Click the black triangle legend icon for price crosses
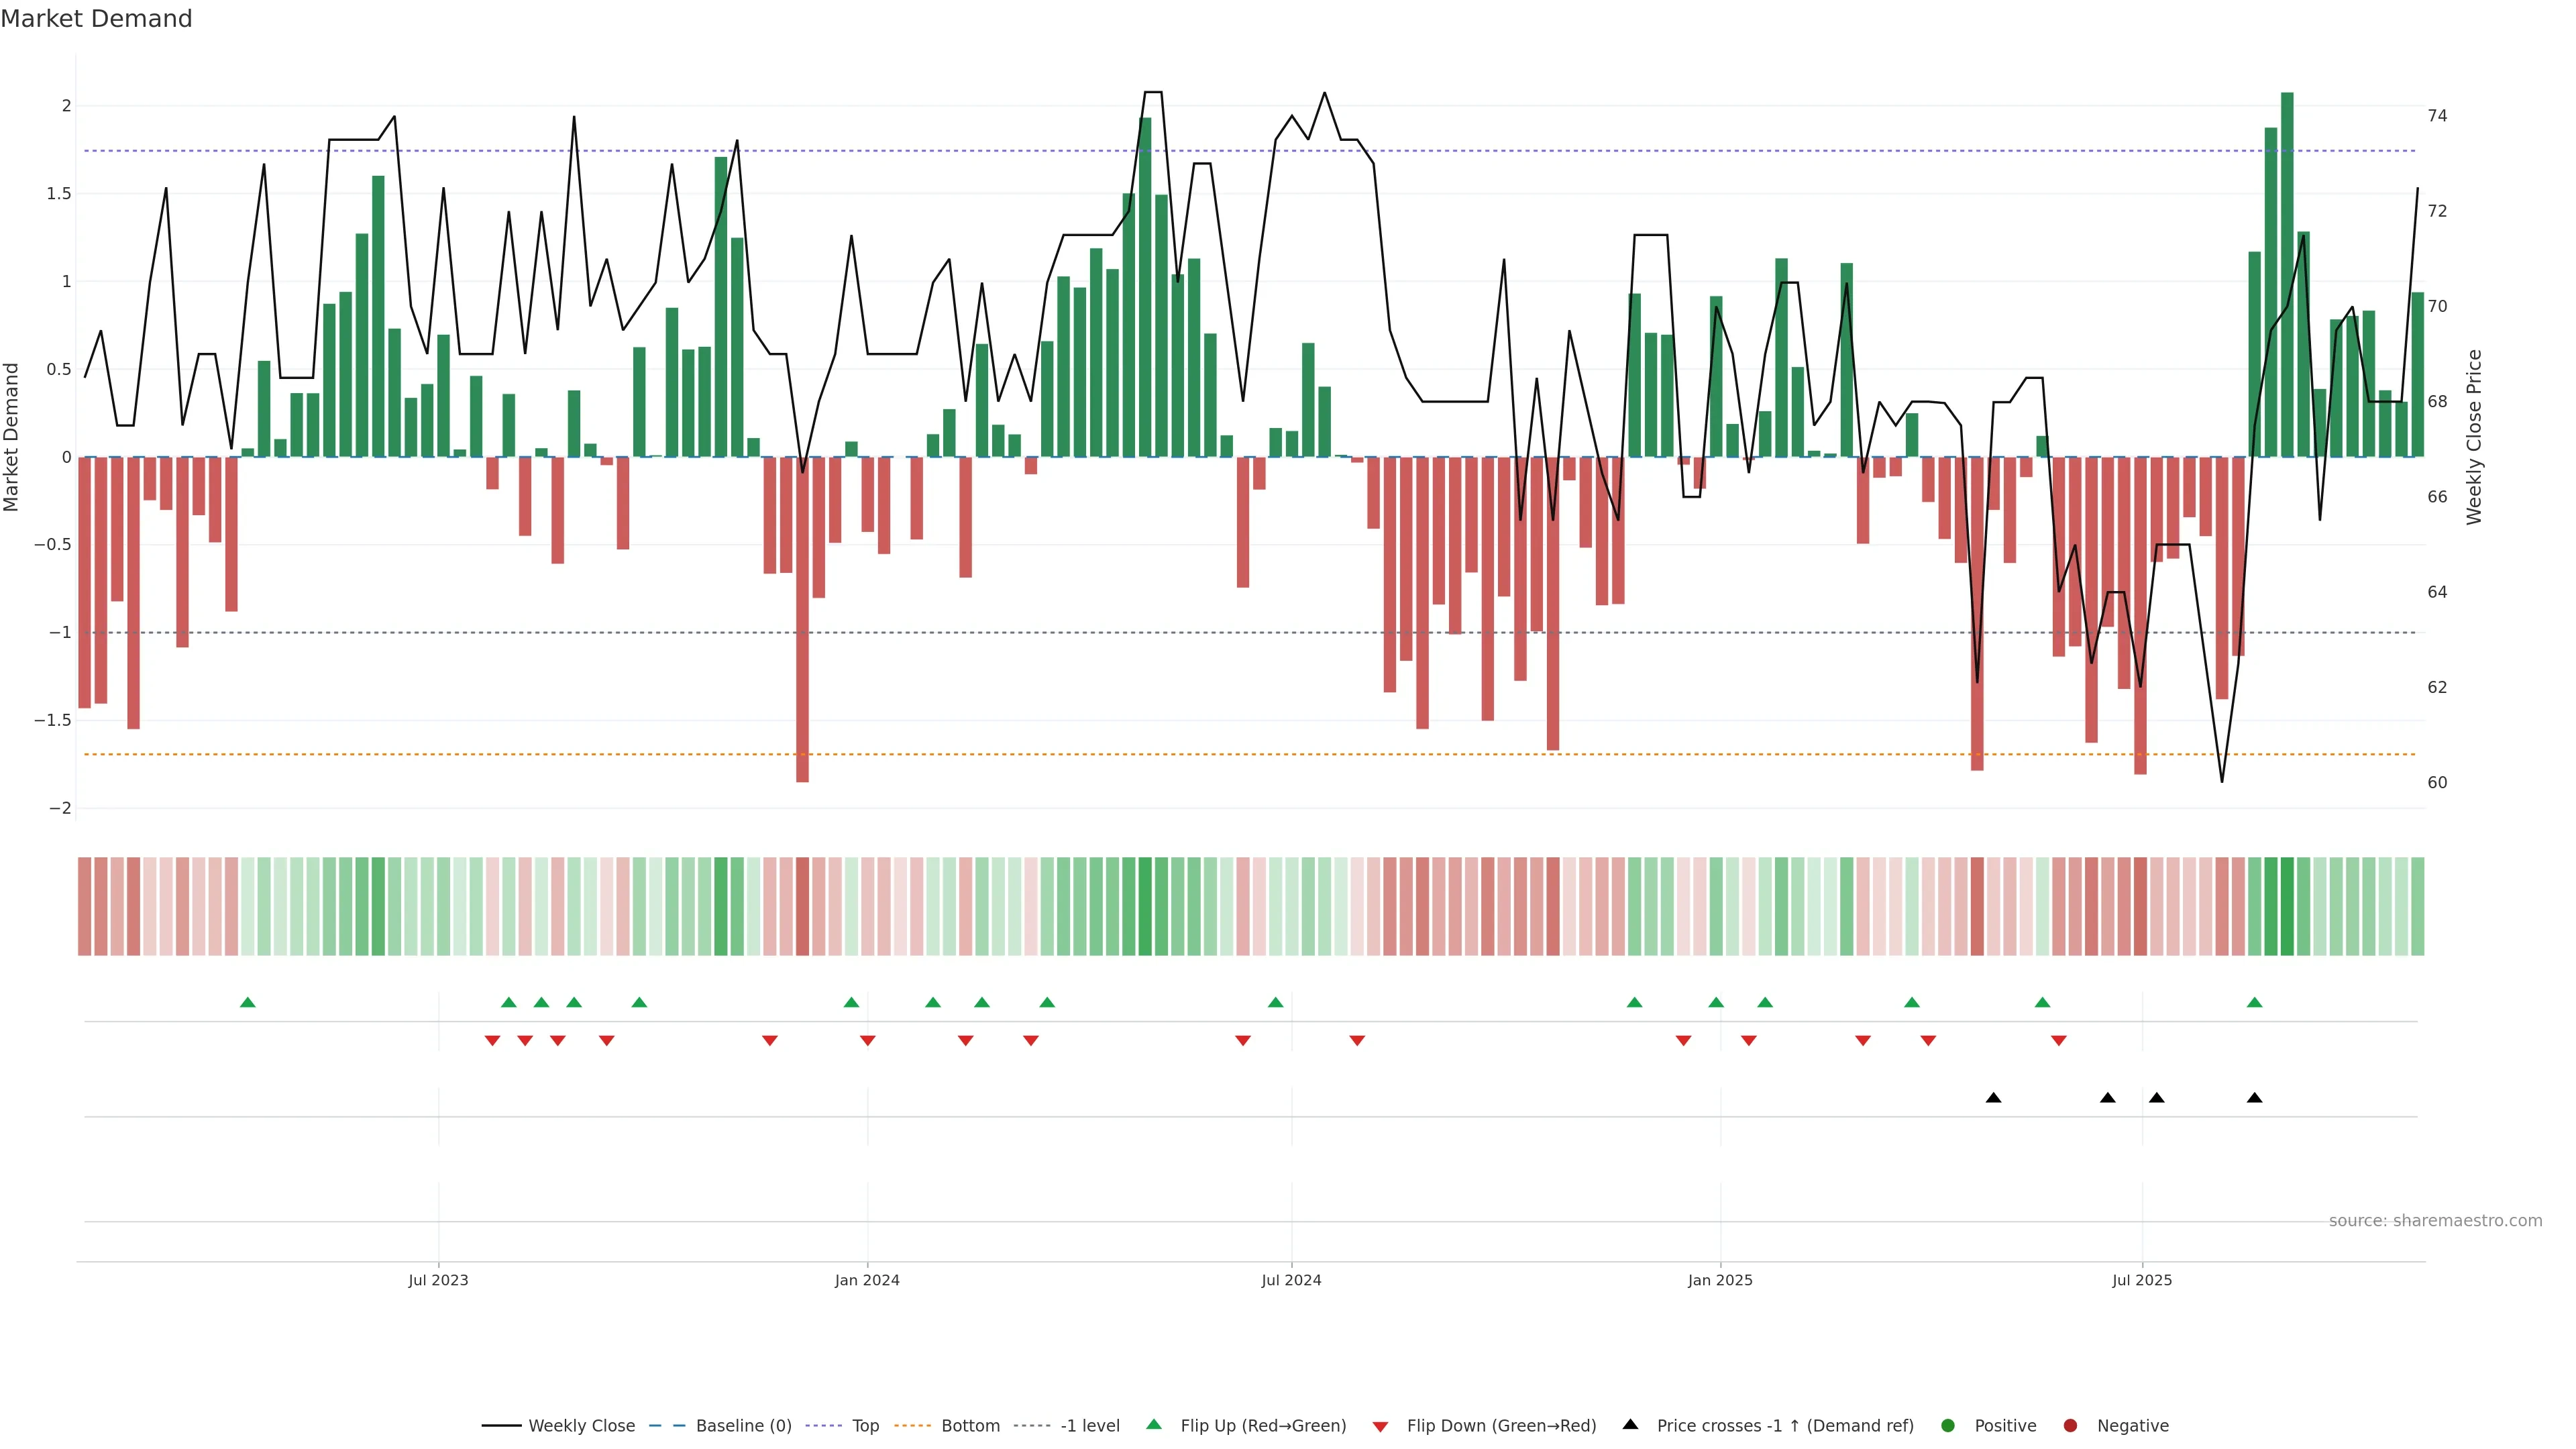 point(1630,1425)
